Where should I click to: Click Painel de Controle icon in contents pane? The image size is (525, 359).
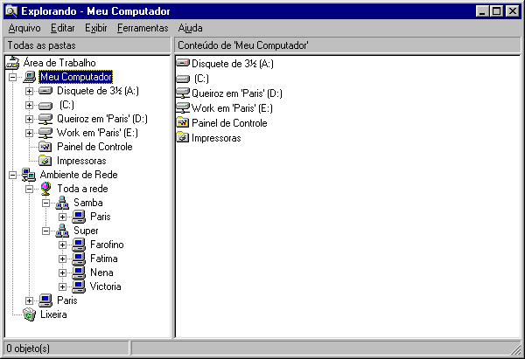coord(183,122)
